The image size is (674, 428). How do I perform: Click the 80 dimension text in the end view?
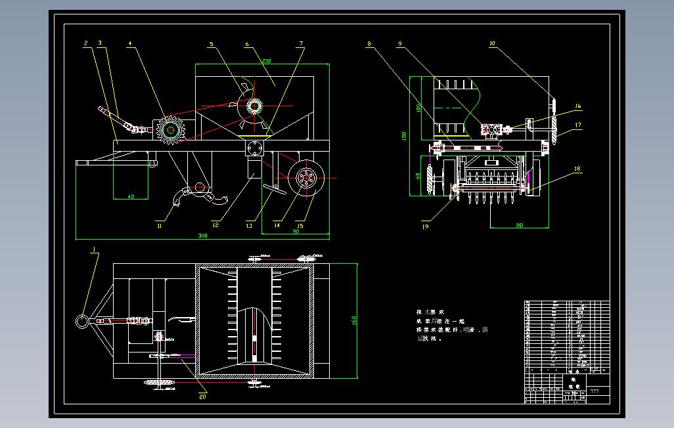[519, 225]
